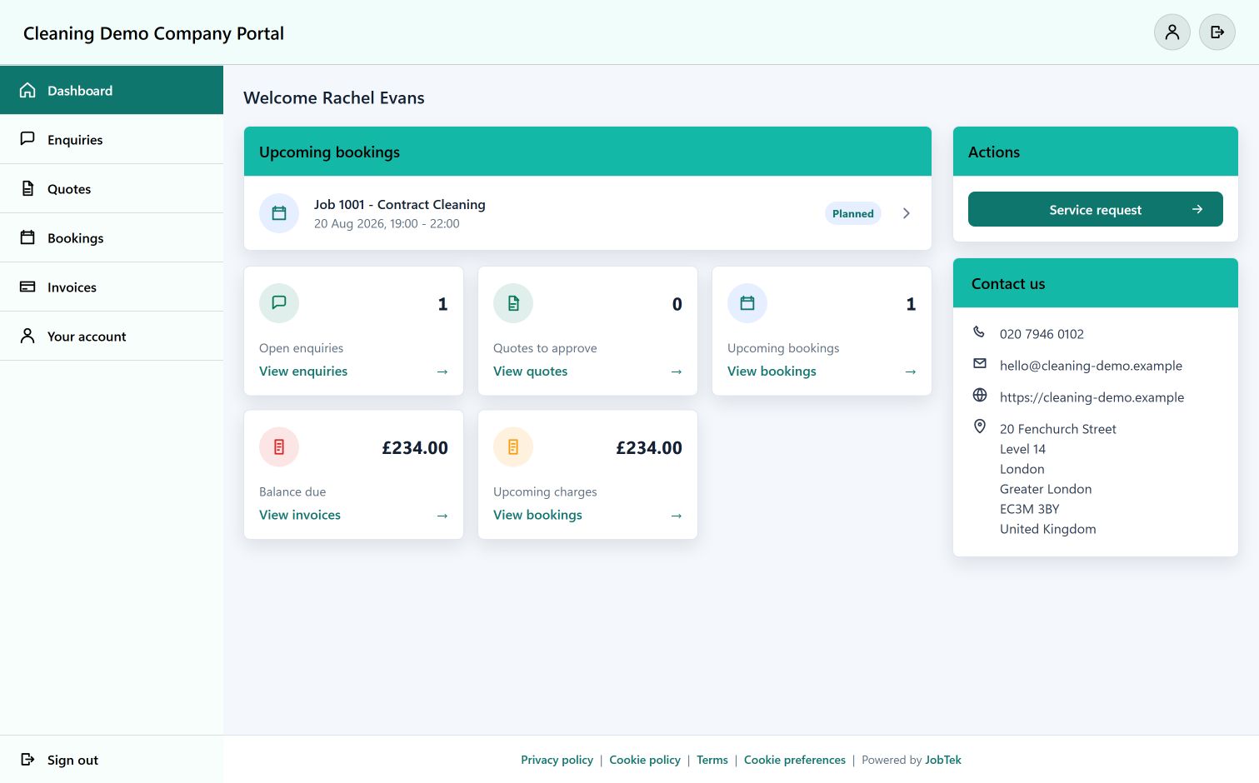
Task: Click the map pin icon beside the address
Action: coord(980,426)
